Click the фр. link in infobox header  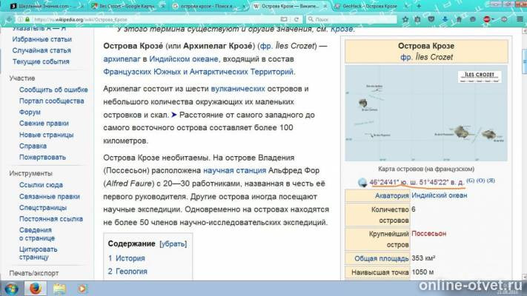click(x=406, y=58)
